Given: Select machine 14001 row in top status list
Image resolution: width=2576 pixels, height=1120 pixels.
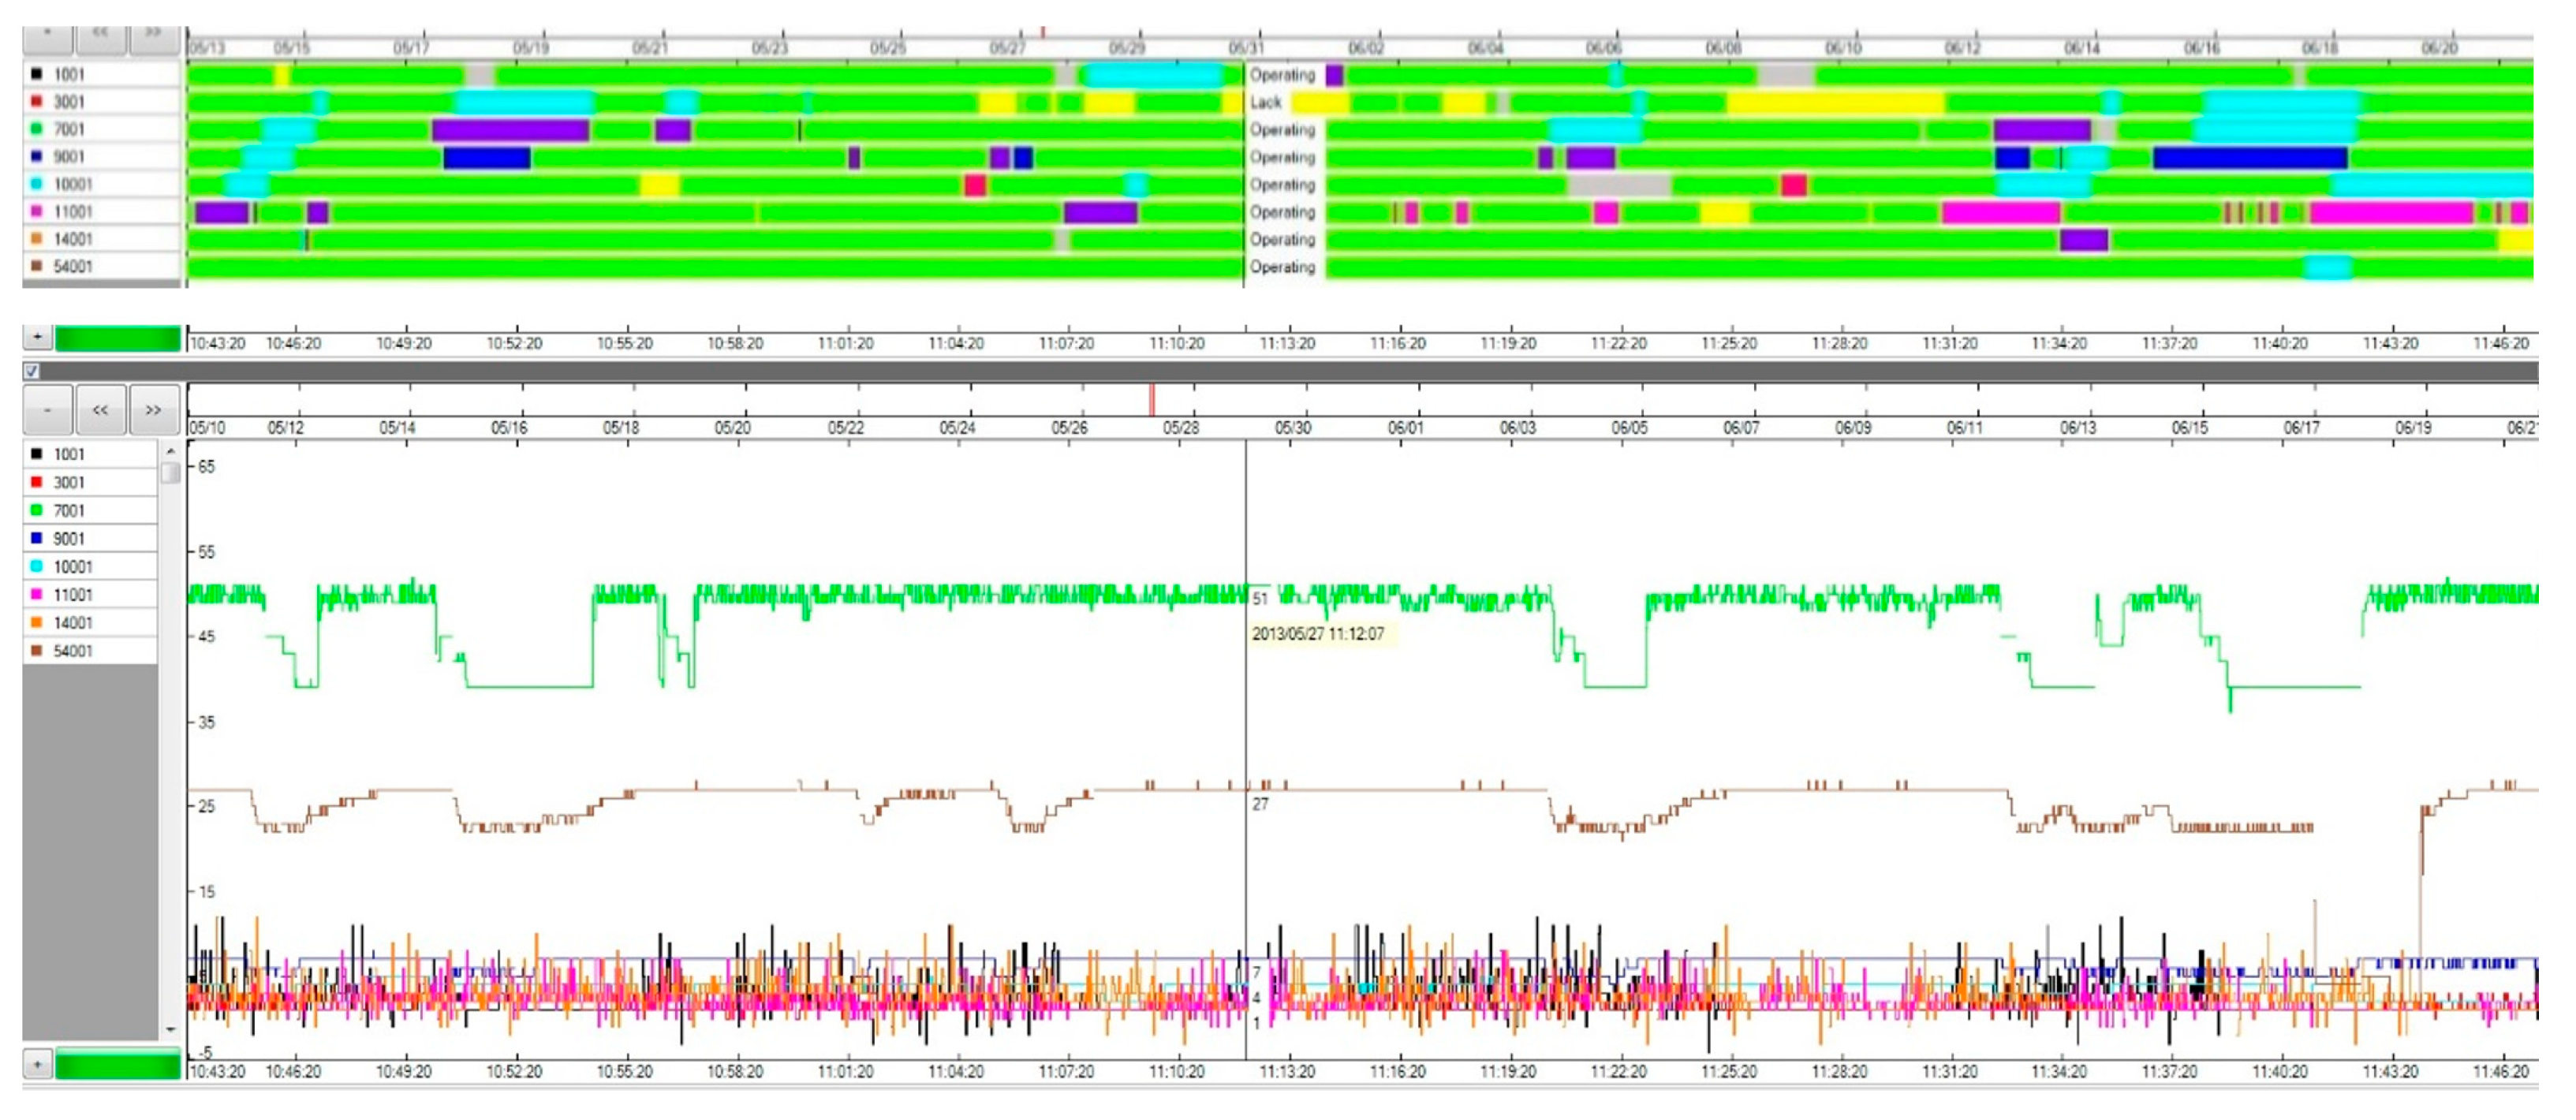Looking at the screenshot, I should tap(72, 239).
